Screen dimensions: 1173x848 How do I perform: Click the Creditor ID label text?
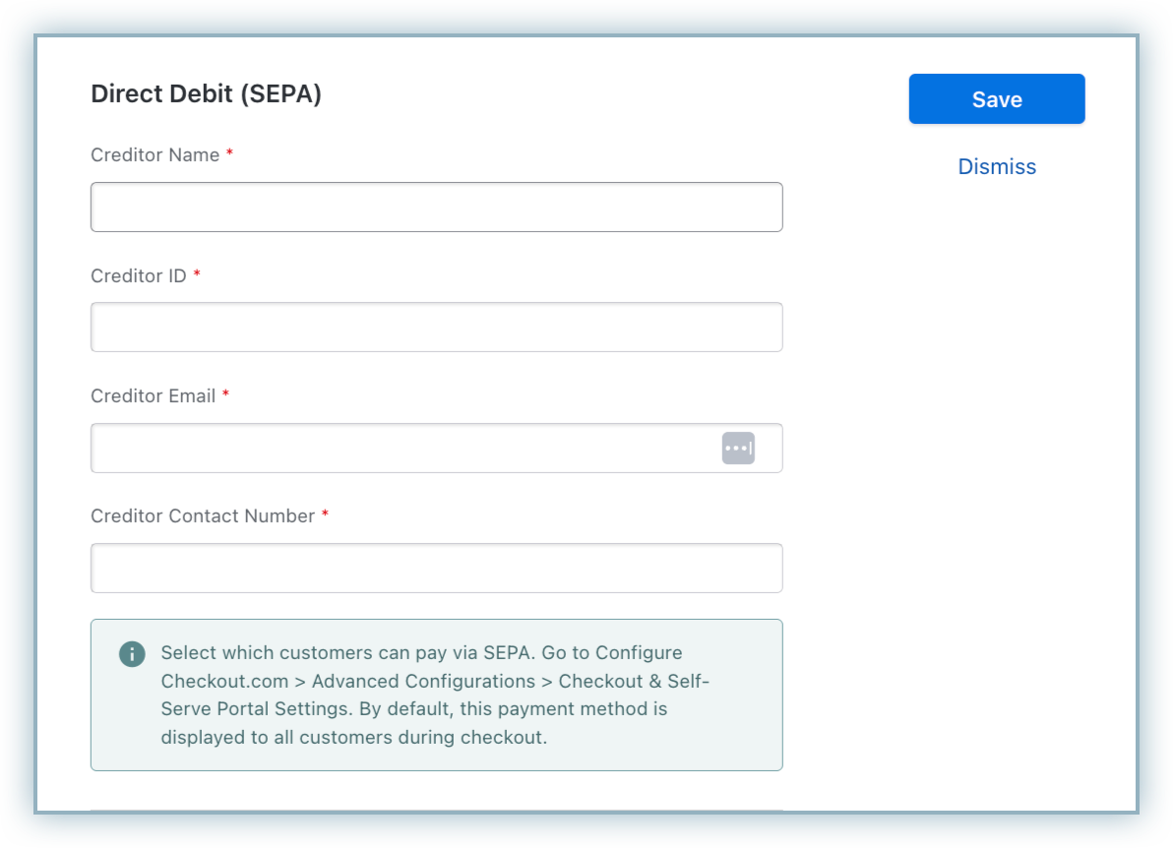pos(138,275)
